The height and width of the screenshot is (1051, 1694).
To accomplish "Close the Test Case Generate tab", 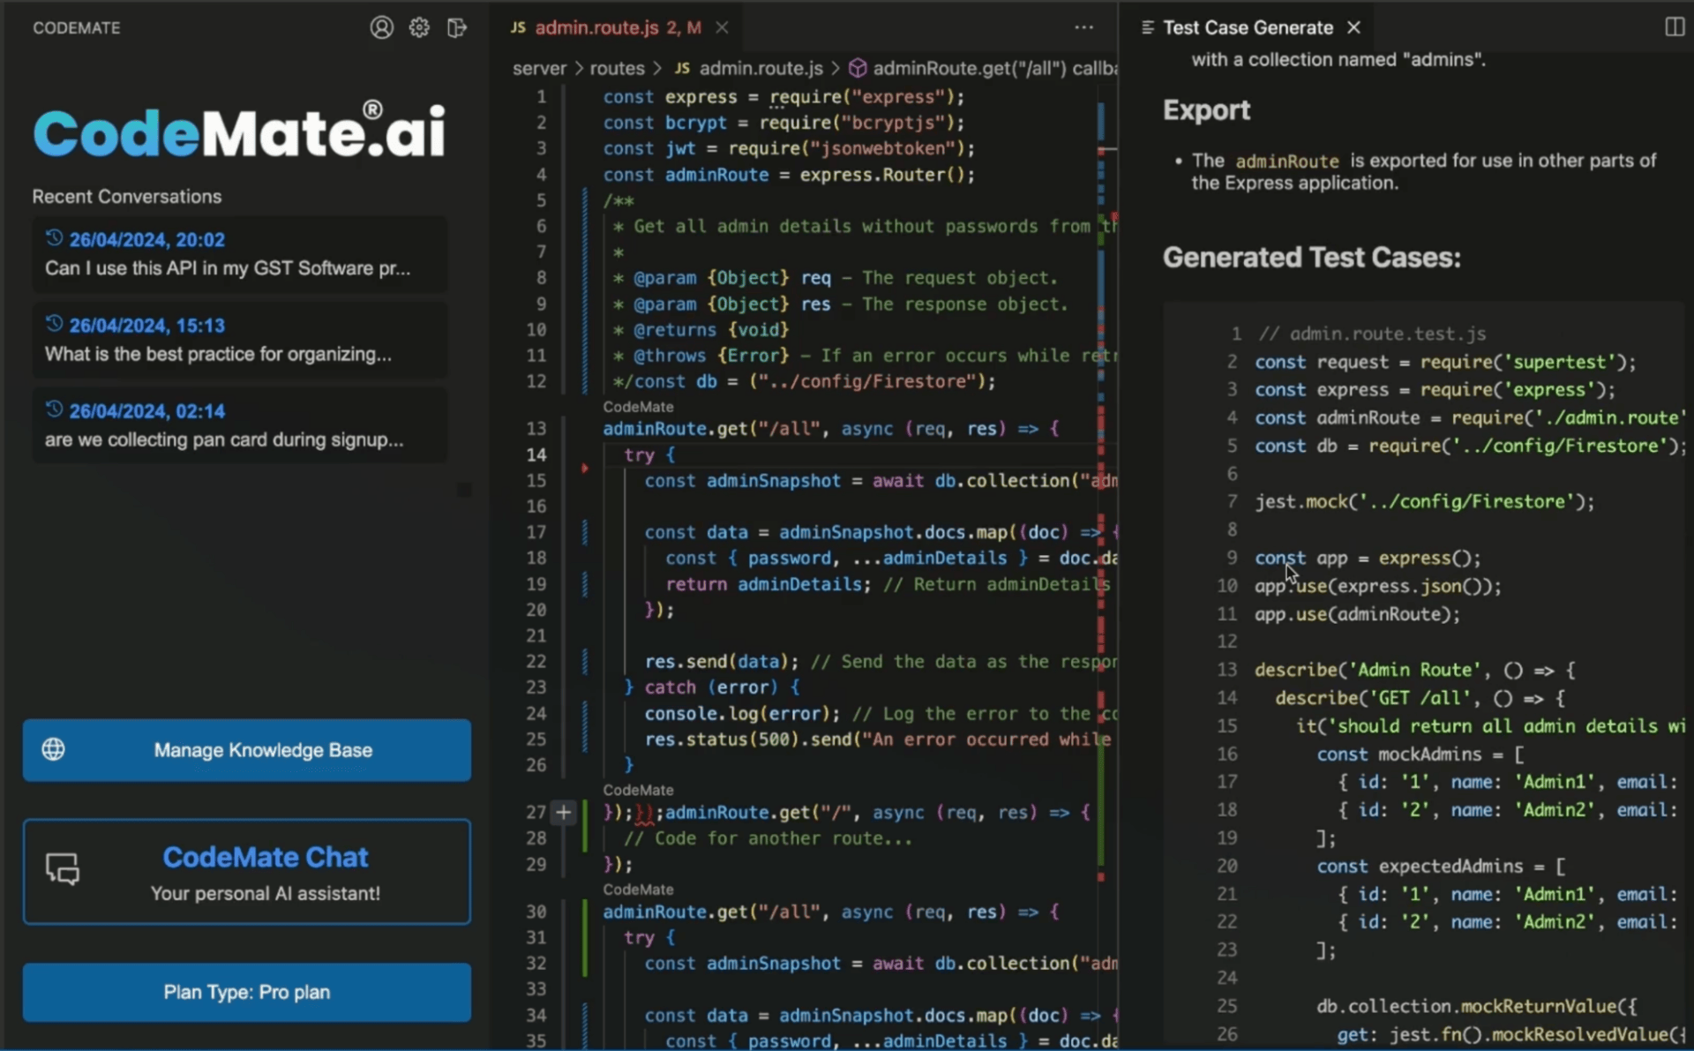I will [1353, 27].
